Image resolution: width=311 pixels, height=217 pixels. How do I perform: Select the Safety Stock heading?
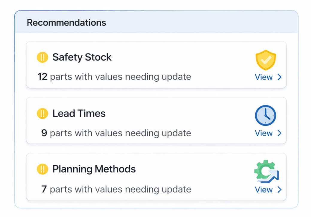tap(82, 57)
